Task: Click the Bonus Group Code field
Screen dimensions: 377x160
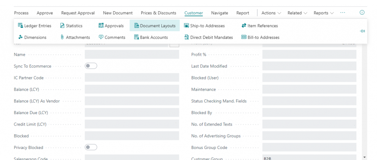Action: click(x=309, y=147)
